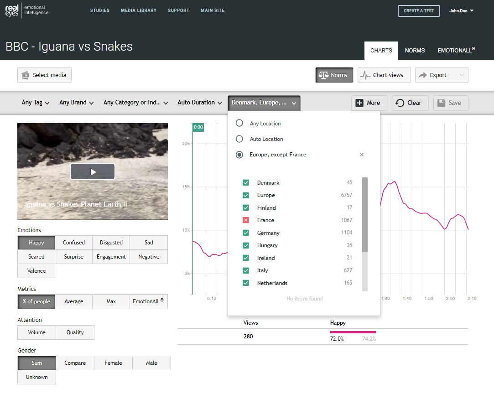Choose the Average metric
Image resolution: width=494 pixels, height=399 pixels.
[x=74, y=301]
